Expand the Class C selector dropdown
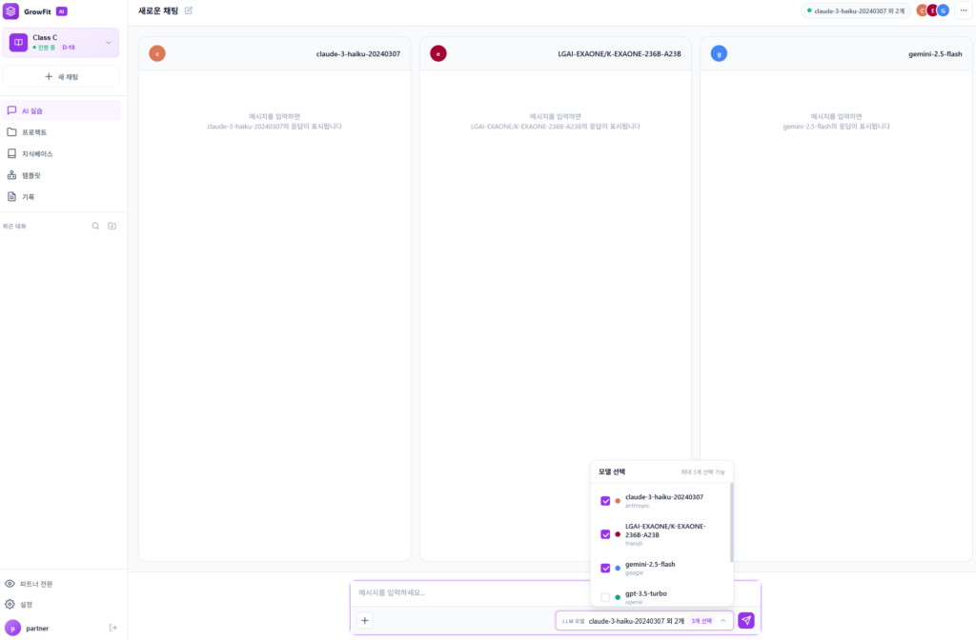 pos(108,42)
